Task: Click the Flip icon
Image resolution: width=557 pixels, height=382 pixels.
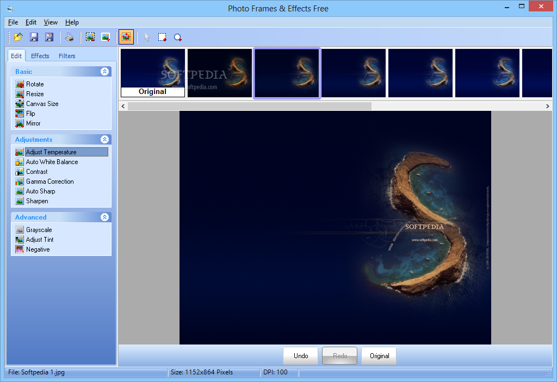Action: [x=20, y=114]
